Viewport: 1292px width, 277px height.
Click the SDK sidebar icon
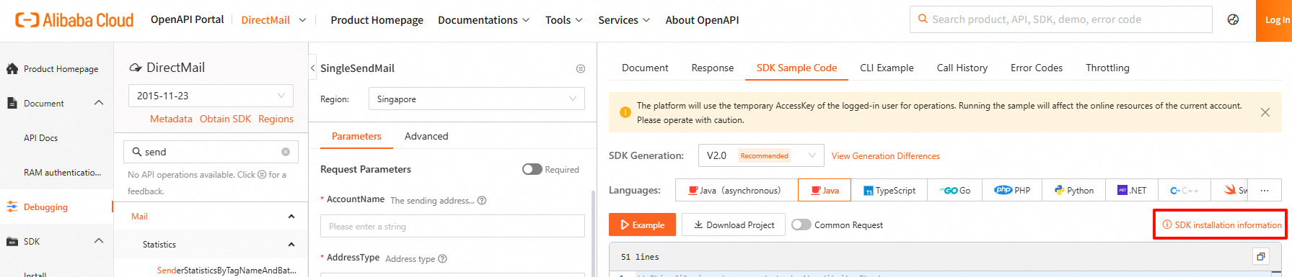[12, 242]
